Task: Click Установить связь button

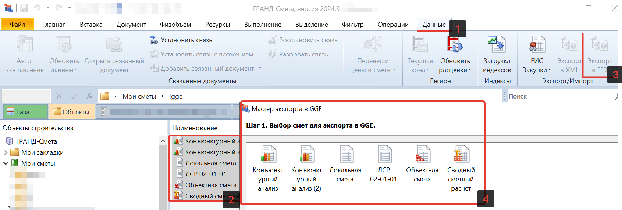Action: coord(181,40)
